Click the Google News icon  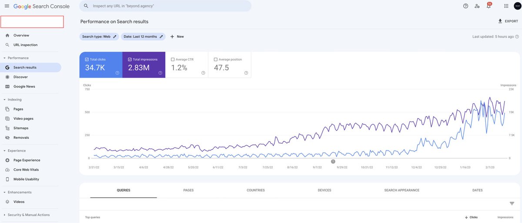pyautogui.click(x=7, y=86)
